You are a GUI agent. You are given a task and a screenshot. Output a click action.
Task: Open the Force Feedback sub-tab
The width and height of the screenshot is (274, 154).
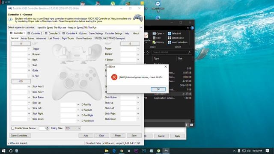coord(84,38)
